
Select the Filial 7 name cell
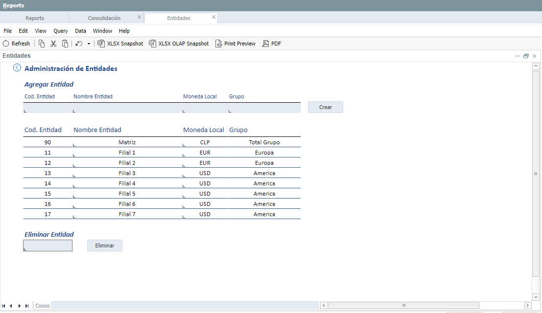(x=127, y=214)
